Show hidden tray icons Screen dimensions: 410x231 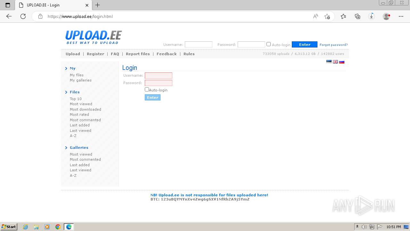tap(357, 227)
